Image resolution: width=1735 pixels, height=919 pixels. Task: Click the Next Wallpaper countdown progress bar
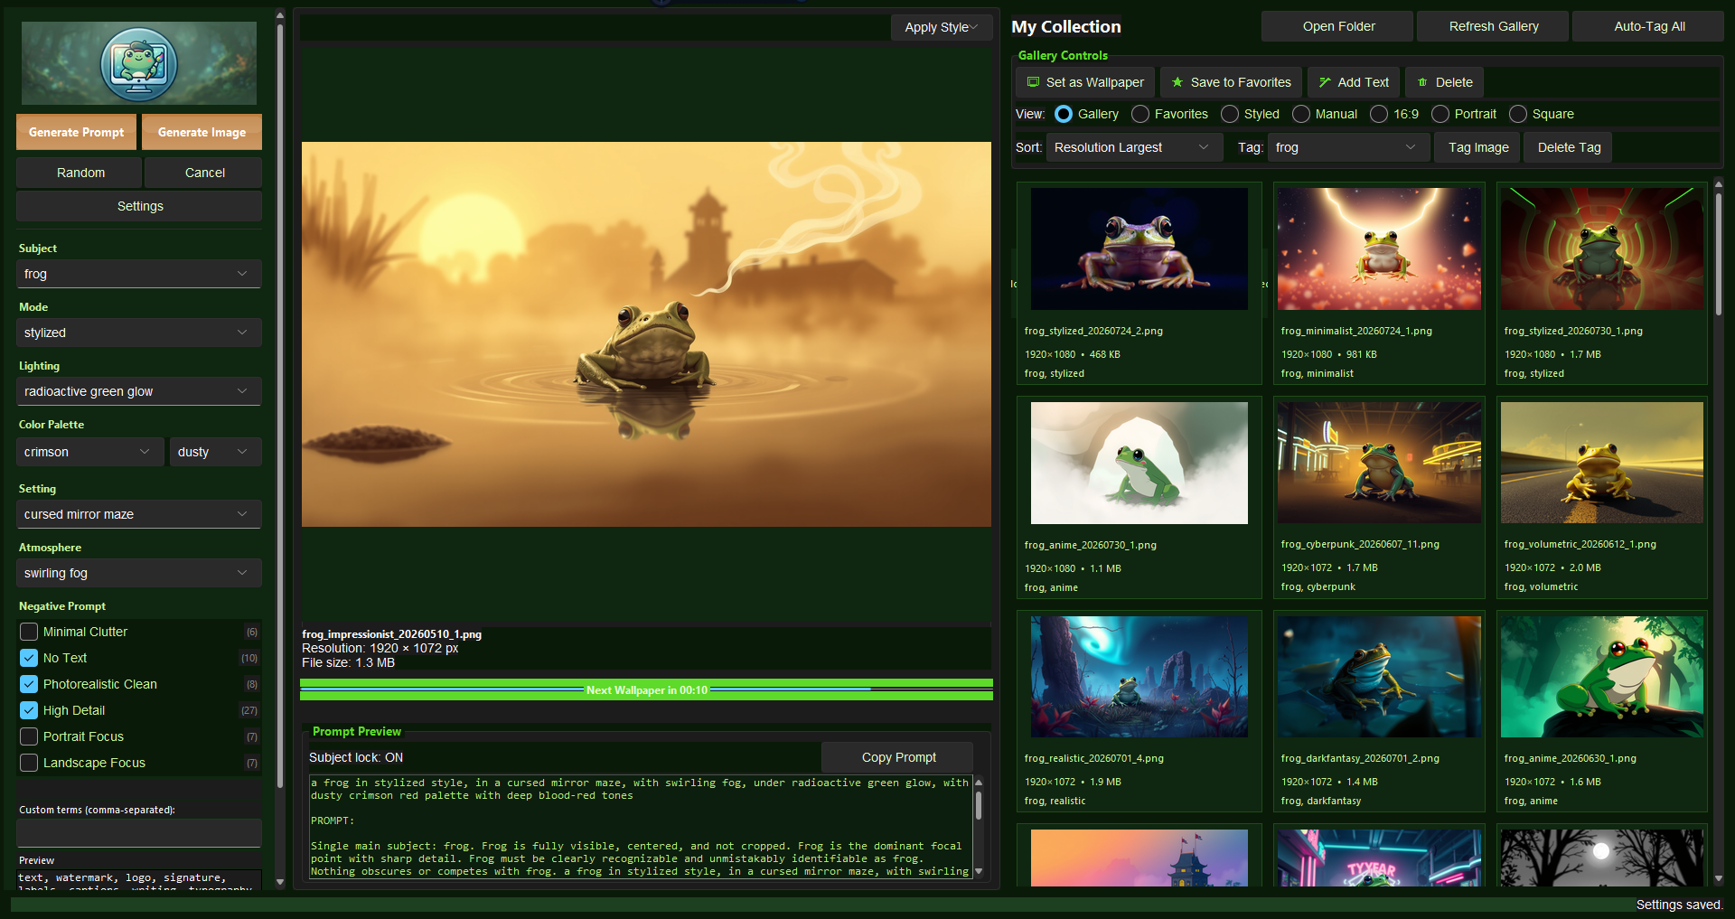click(x=646, y=689)
